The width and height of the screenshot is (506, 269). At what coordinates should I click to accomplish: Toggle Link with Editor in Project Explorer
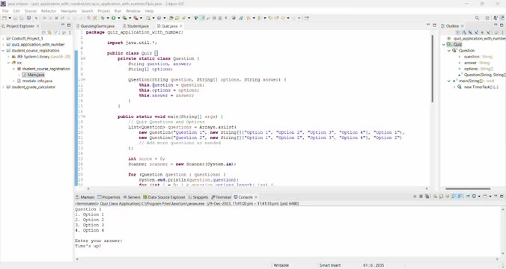(x=49, y=33)
